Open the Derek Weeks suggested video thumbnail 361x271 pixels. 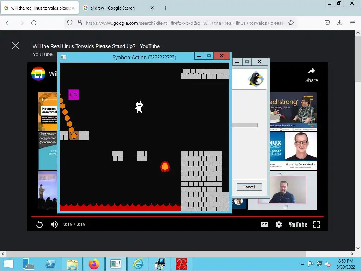pos(293,151)
